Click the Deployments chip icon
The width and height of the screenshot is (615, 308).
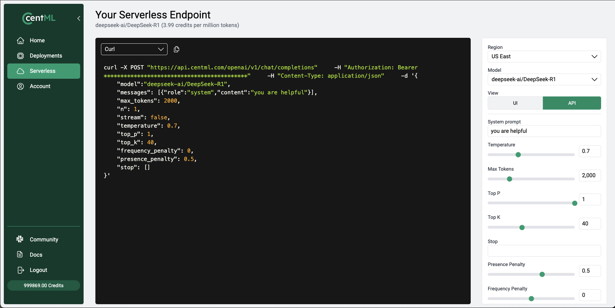[20, 56]
